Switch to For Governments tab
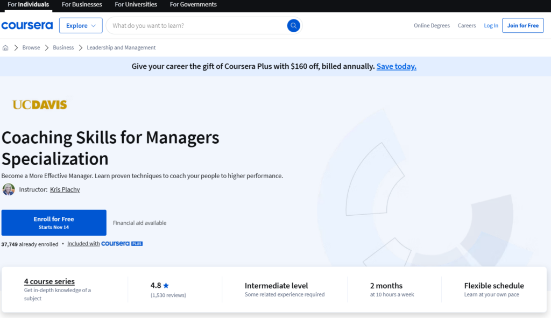The width and height of the screenshot is (551, 318). click(193, 4)
